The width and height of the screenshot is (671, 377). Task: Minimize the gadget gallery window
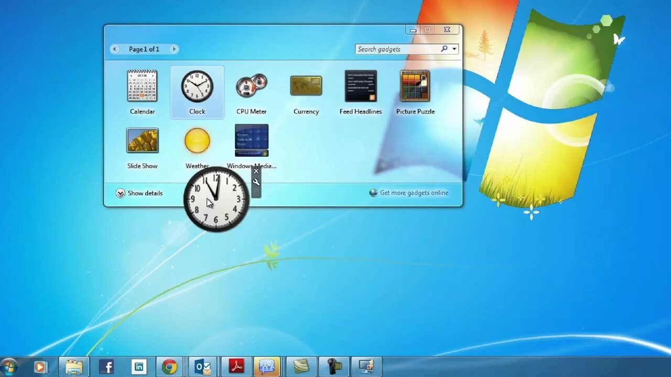(x=413, y=30)
